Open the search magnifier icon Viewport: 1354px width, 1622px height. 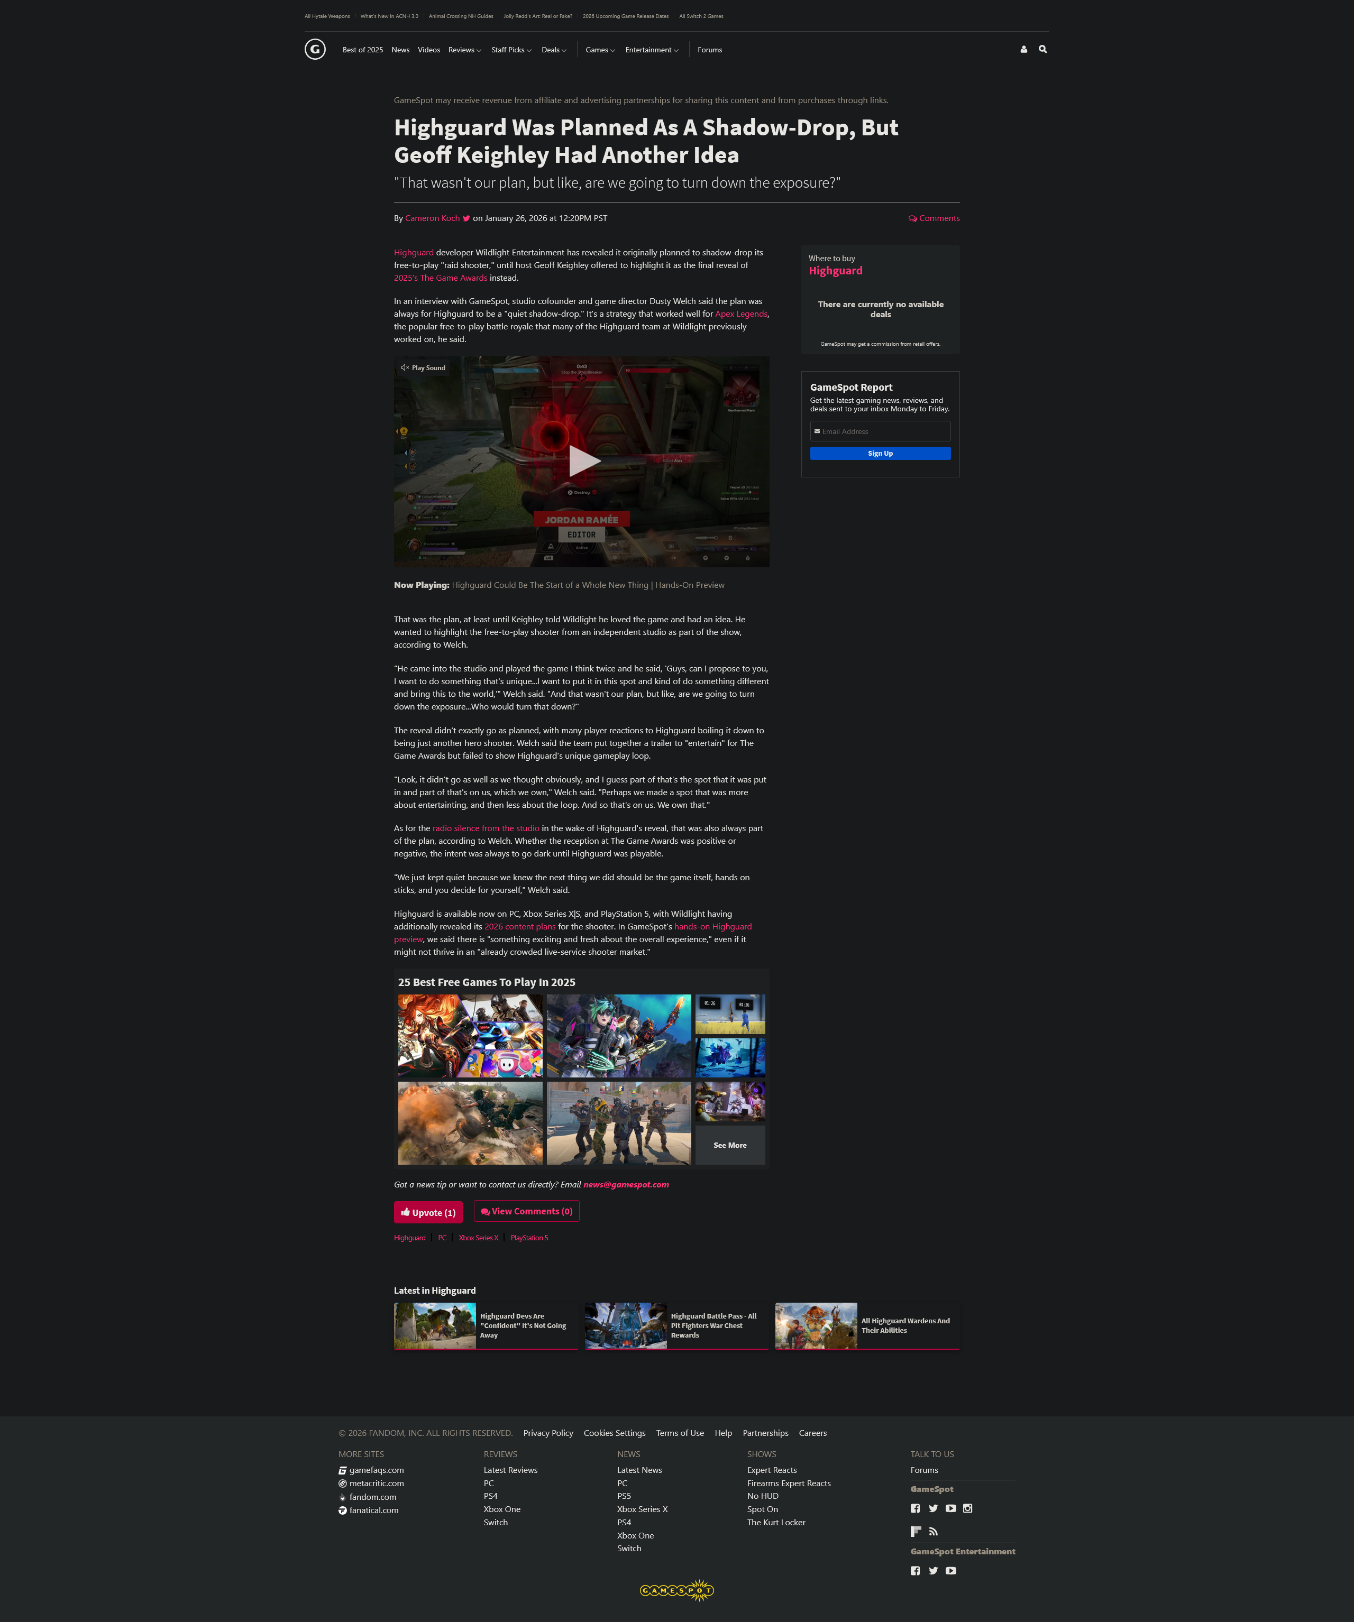tap(1042, 50)
